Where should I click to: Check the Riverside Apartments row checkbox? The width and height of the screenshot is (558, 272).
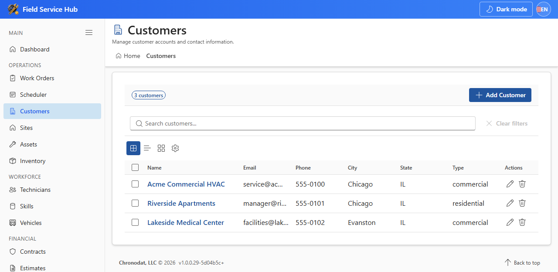(135, 203)
